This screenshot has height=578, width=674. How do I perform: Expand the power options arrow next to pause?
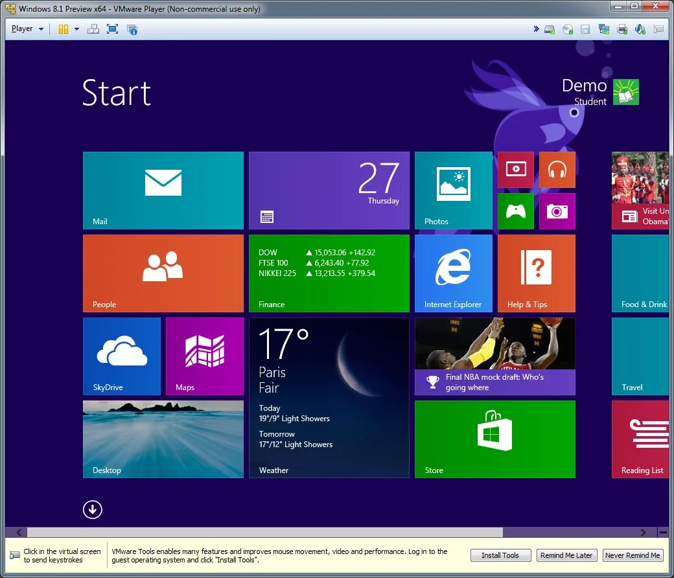coord(76,29)
